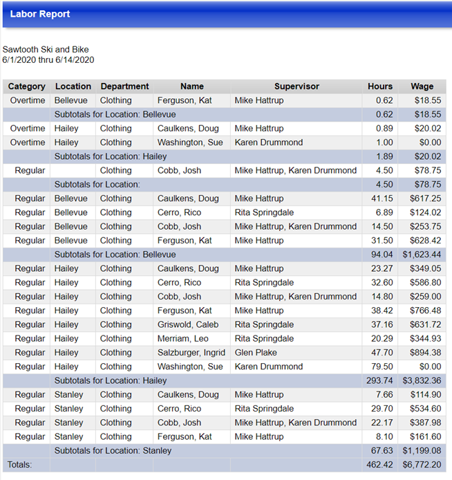Select the $1,623.44 Bellevue subtotal wage
This screenshot has width=452, height=480.
(421, 255)
